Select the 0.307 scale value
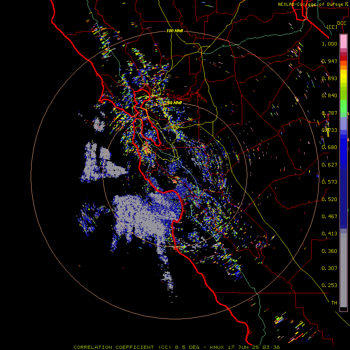The height and width of the screenshot is (350, 350). [329, 268]
